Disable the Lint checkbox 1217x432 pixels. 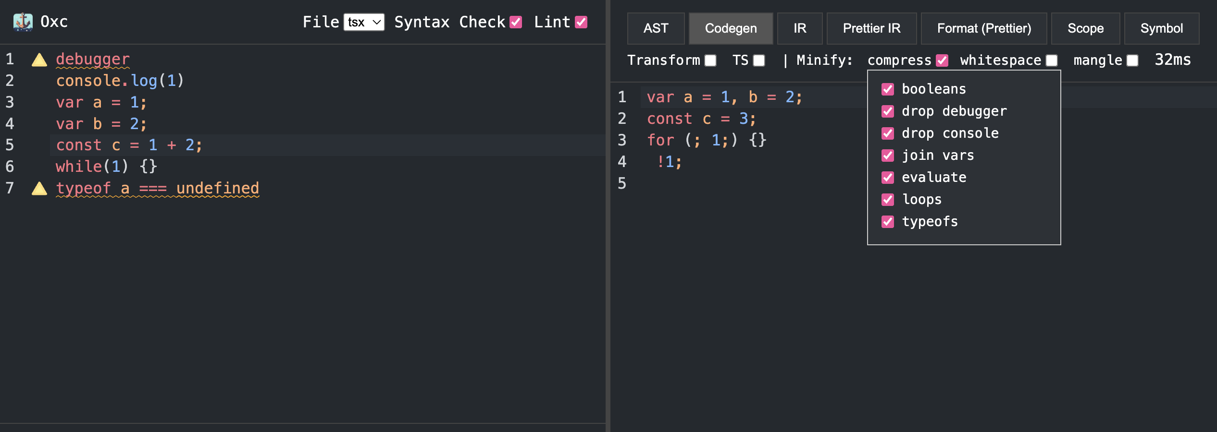point(581,22)
